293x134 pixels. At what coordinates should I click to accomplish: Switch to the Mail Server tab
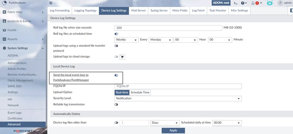click(139, 11)
